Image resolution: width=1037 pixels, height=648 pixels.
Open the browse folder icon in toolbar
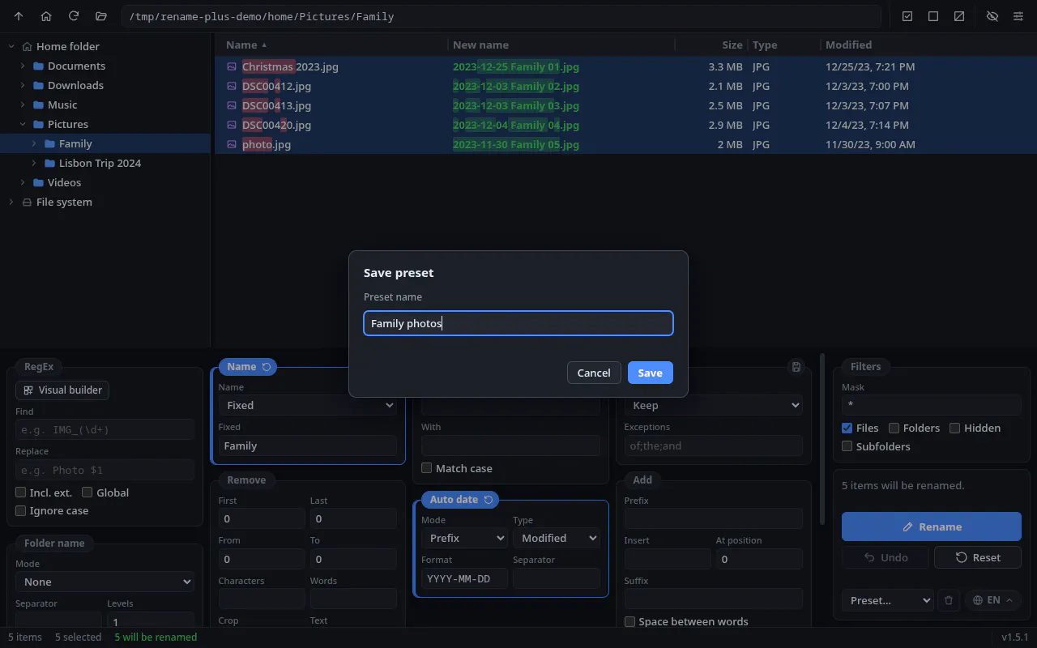click(101, 16)
